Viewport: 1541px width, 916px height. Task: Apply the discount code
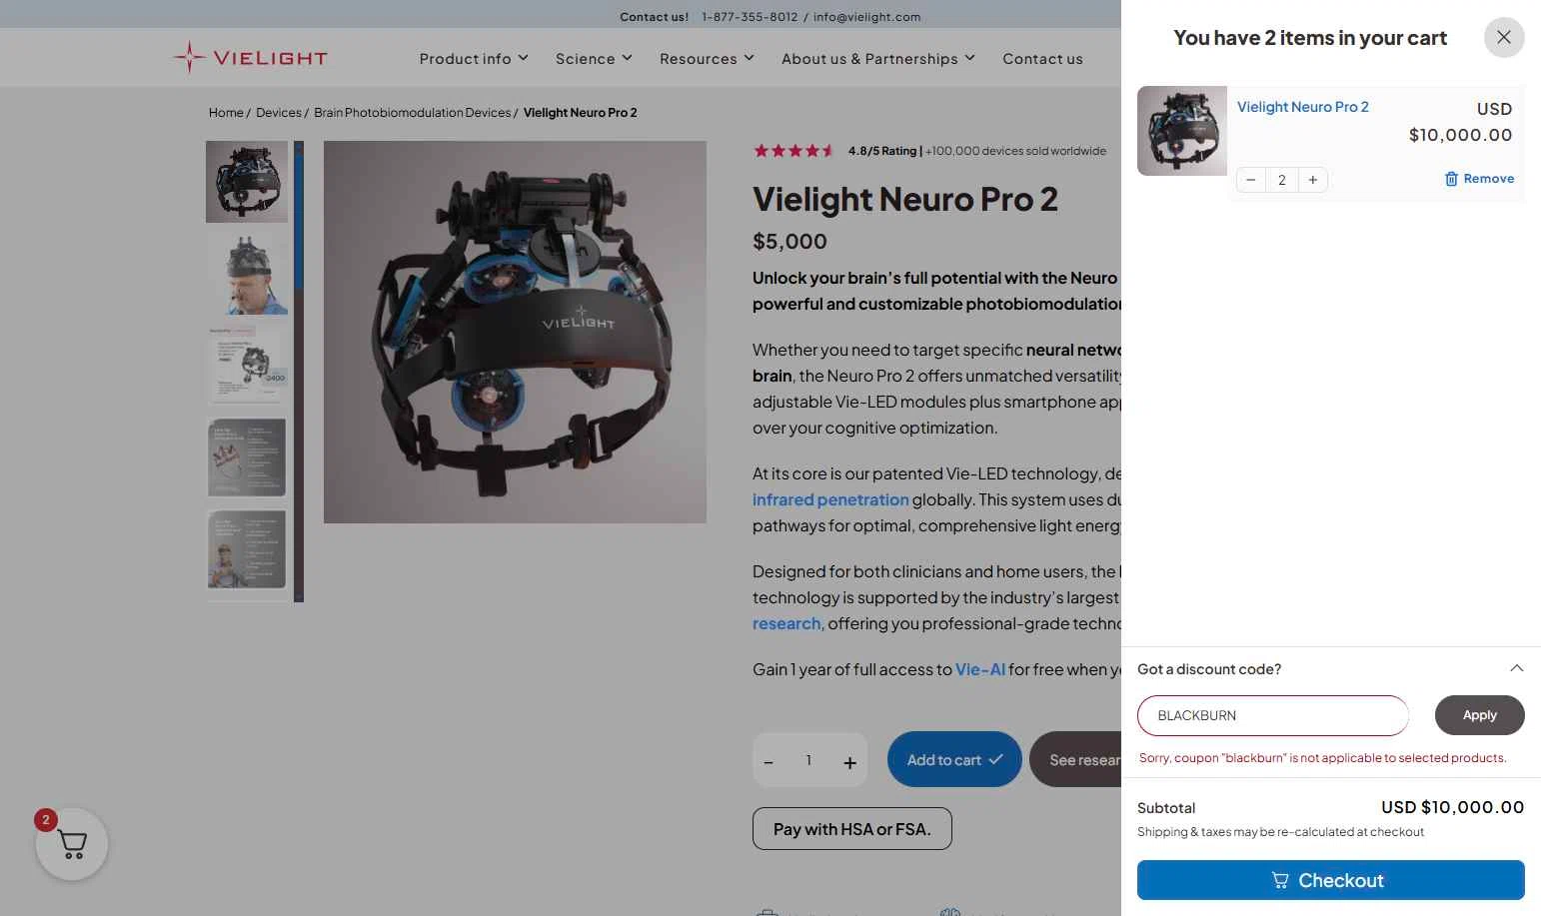tap(1479, 715)
